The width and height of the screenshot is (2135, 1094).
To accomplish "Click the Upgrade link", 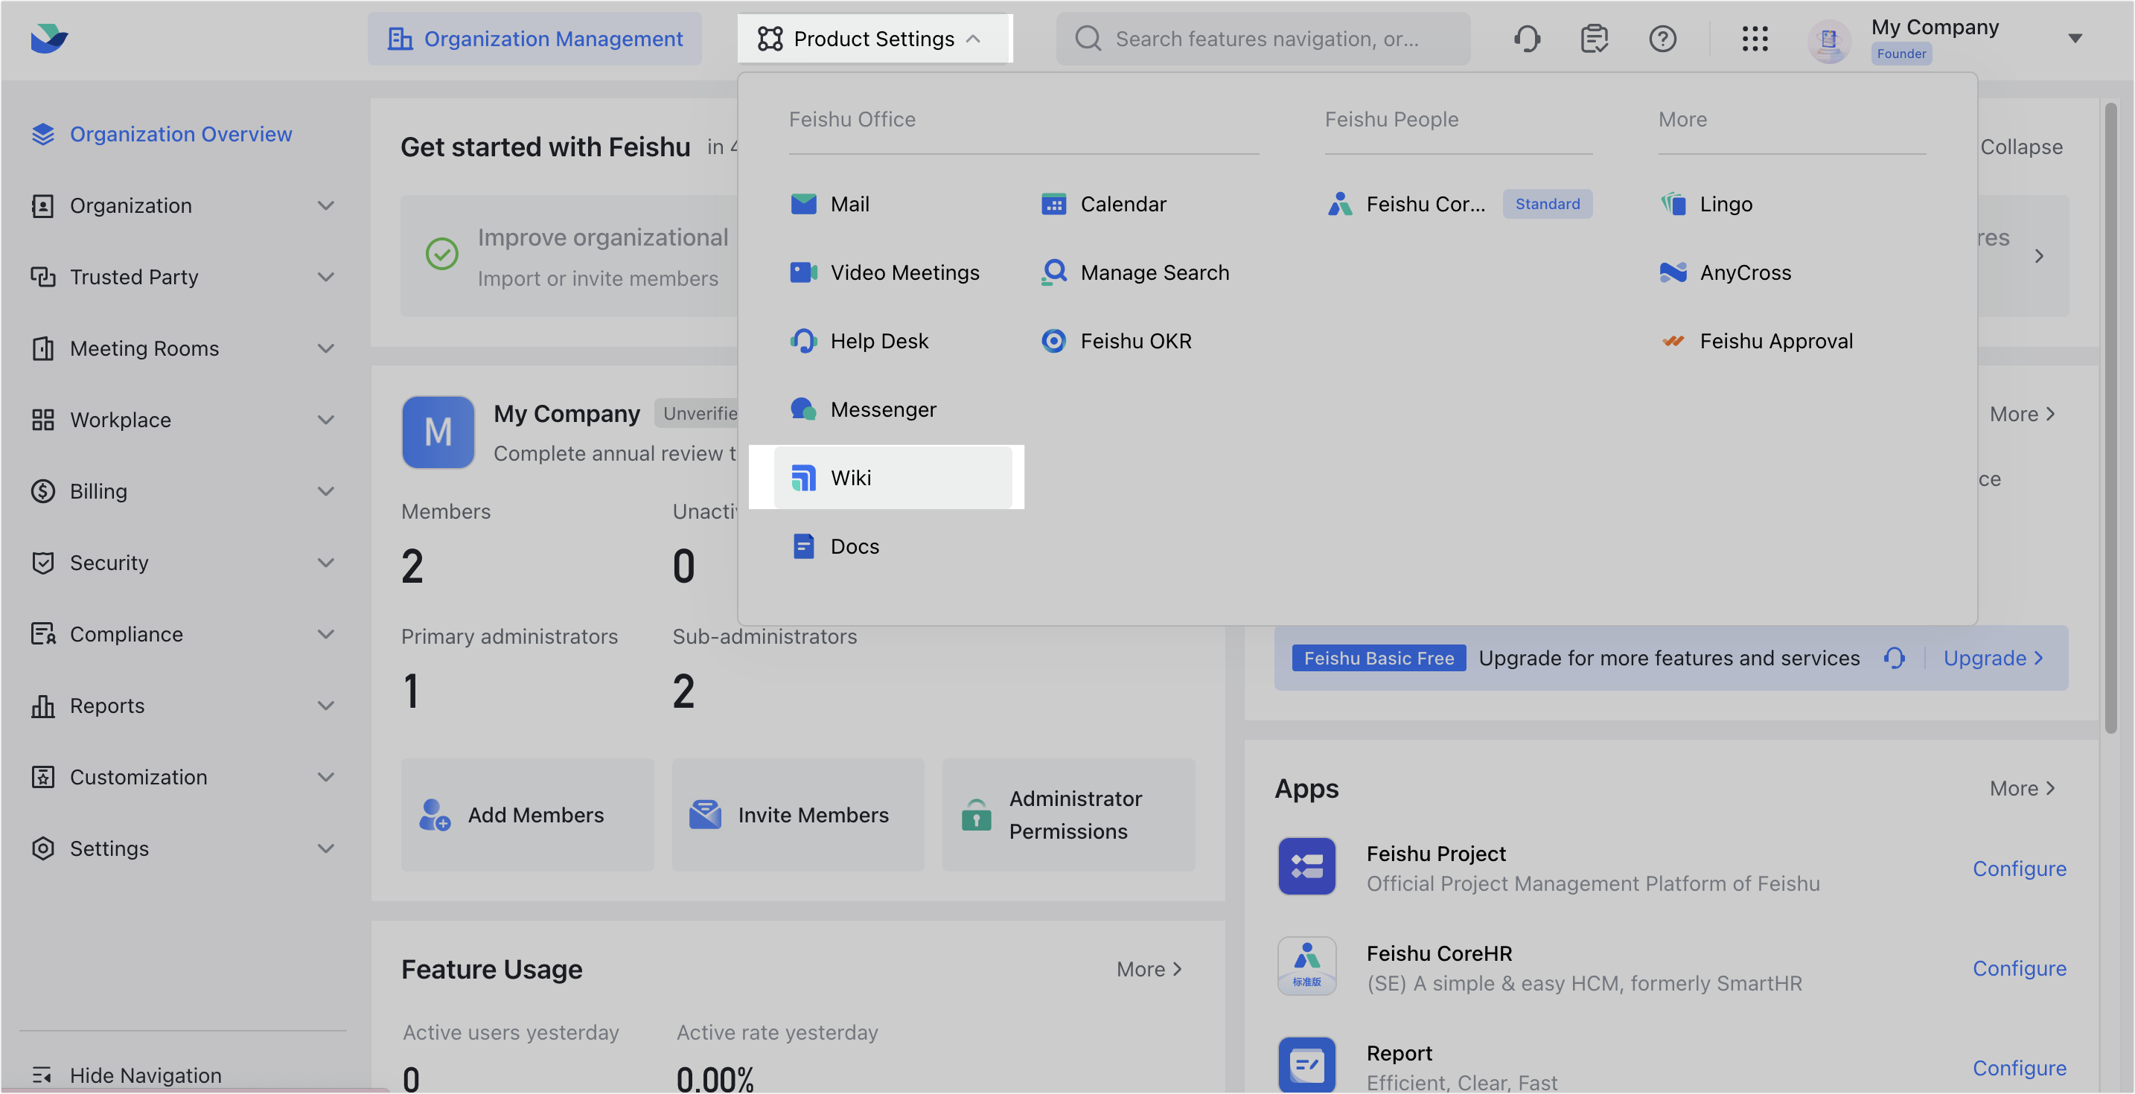I will coord(1994,657).
